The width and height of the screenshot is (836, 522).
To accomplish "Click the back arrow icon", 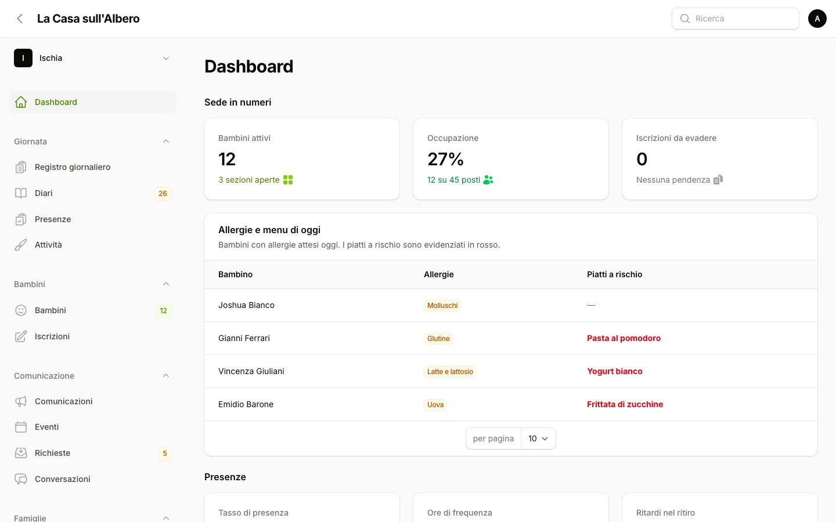I will click(x=20, y=19).
